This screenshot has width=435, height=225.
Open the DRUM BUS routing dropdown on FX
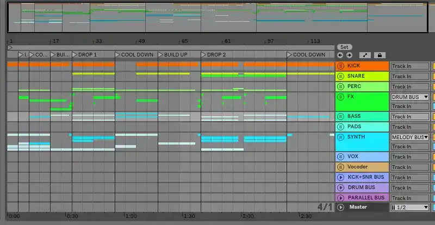point(410,97)
